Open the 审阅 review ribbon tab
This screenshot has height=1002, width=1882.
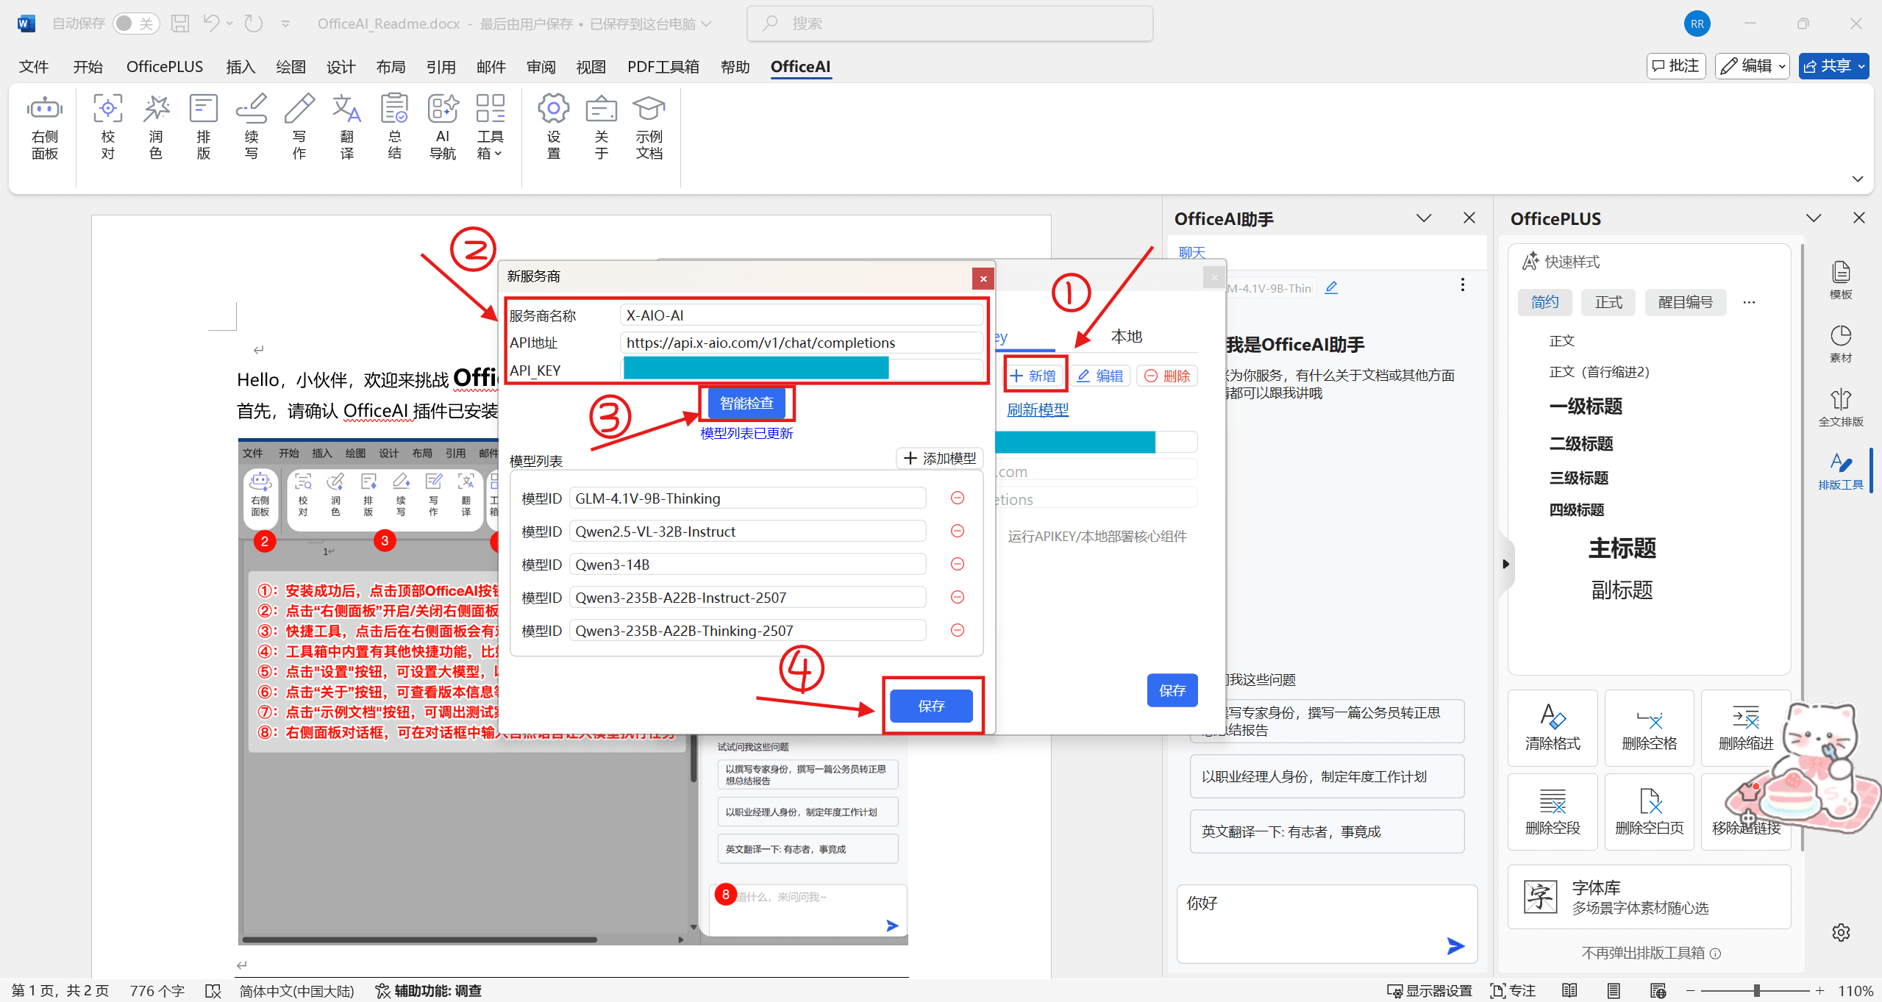[x=541, y=67]
